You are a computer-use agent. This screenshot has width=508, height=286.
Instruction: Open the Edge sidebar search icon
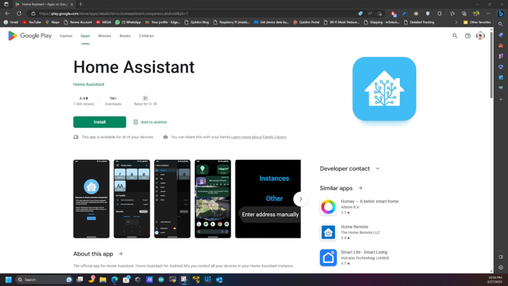point(501,24)
